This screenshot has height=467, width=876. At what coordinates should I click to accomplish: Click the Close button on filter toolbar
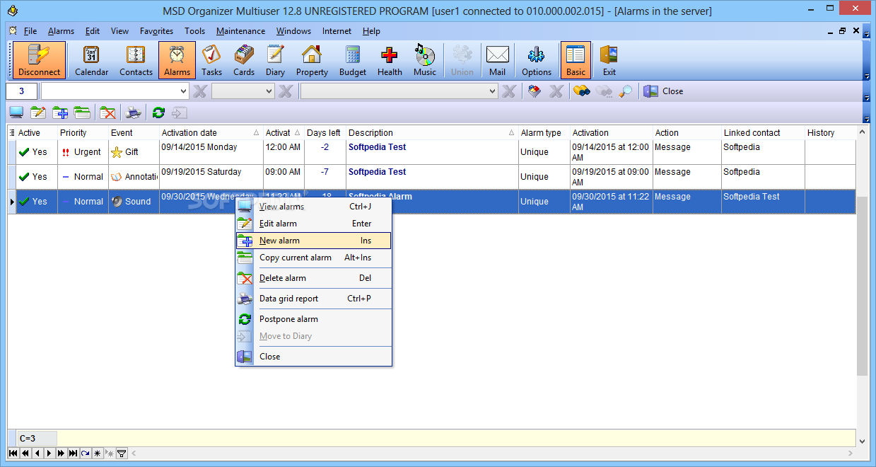click(663, 91)
